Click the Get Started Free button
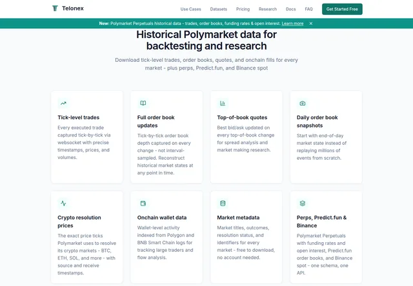Viewport: 413px width, 286px height. (x=342, y=9)
